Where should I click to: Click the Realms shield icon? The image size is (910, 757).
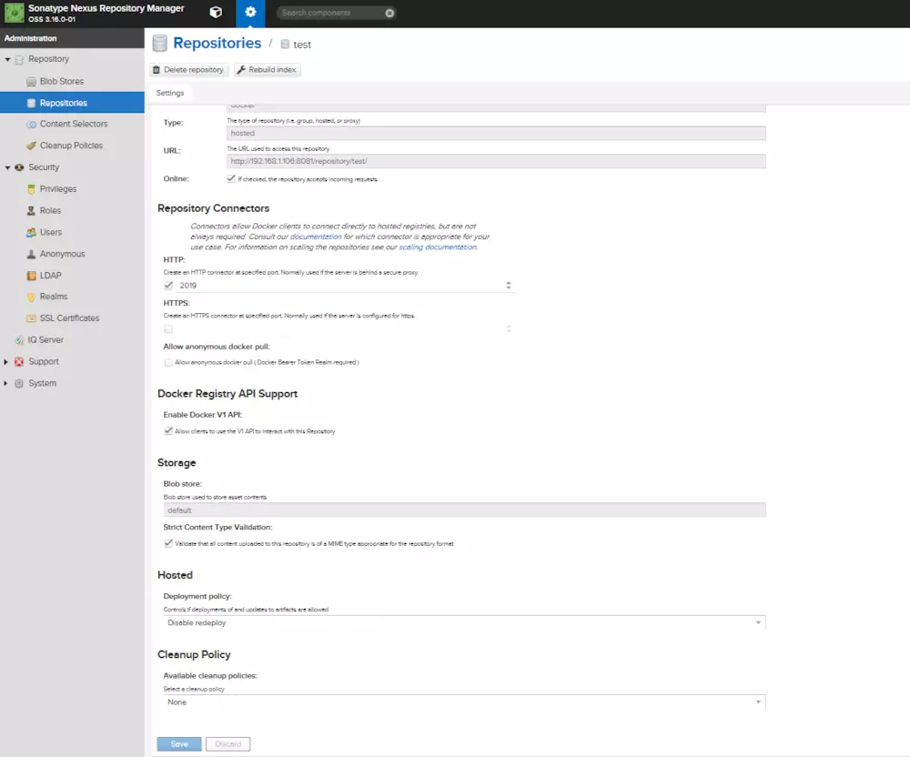click(31, 297)
